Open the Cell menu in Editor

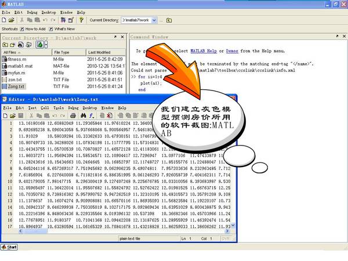coord(45,107)
